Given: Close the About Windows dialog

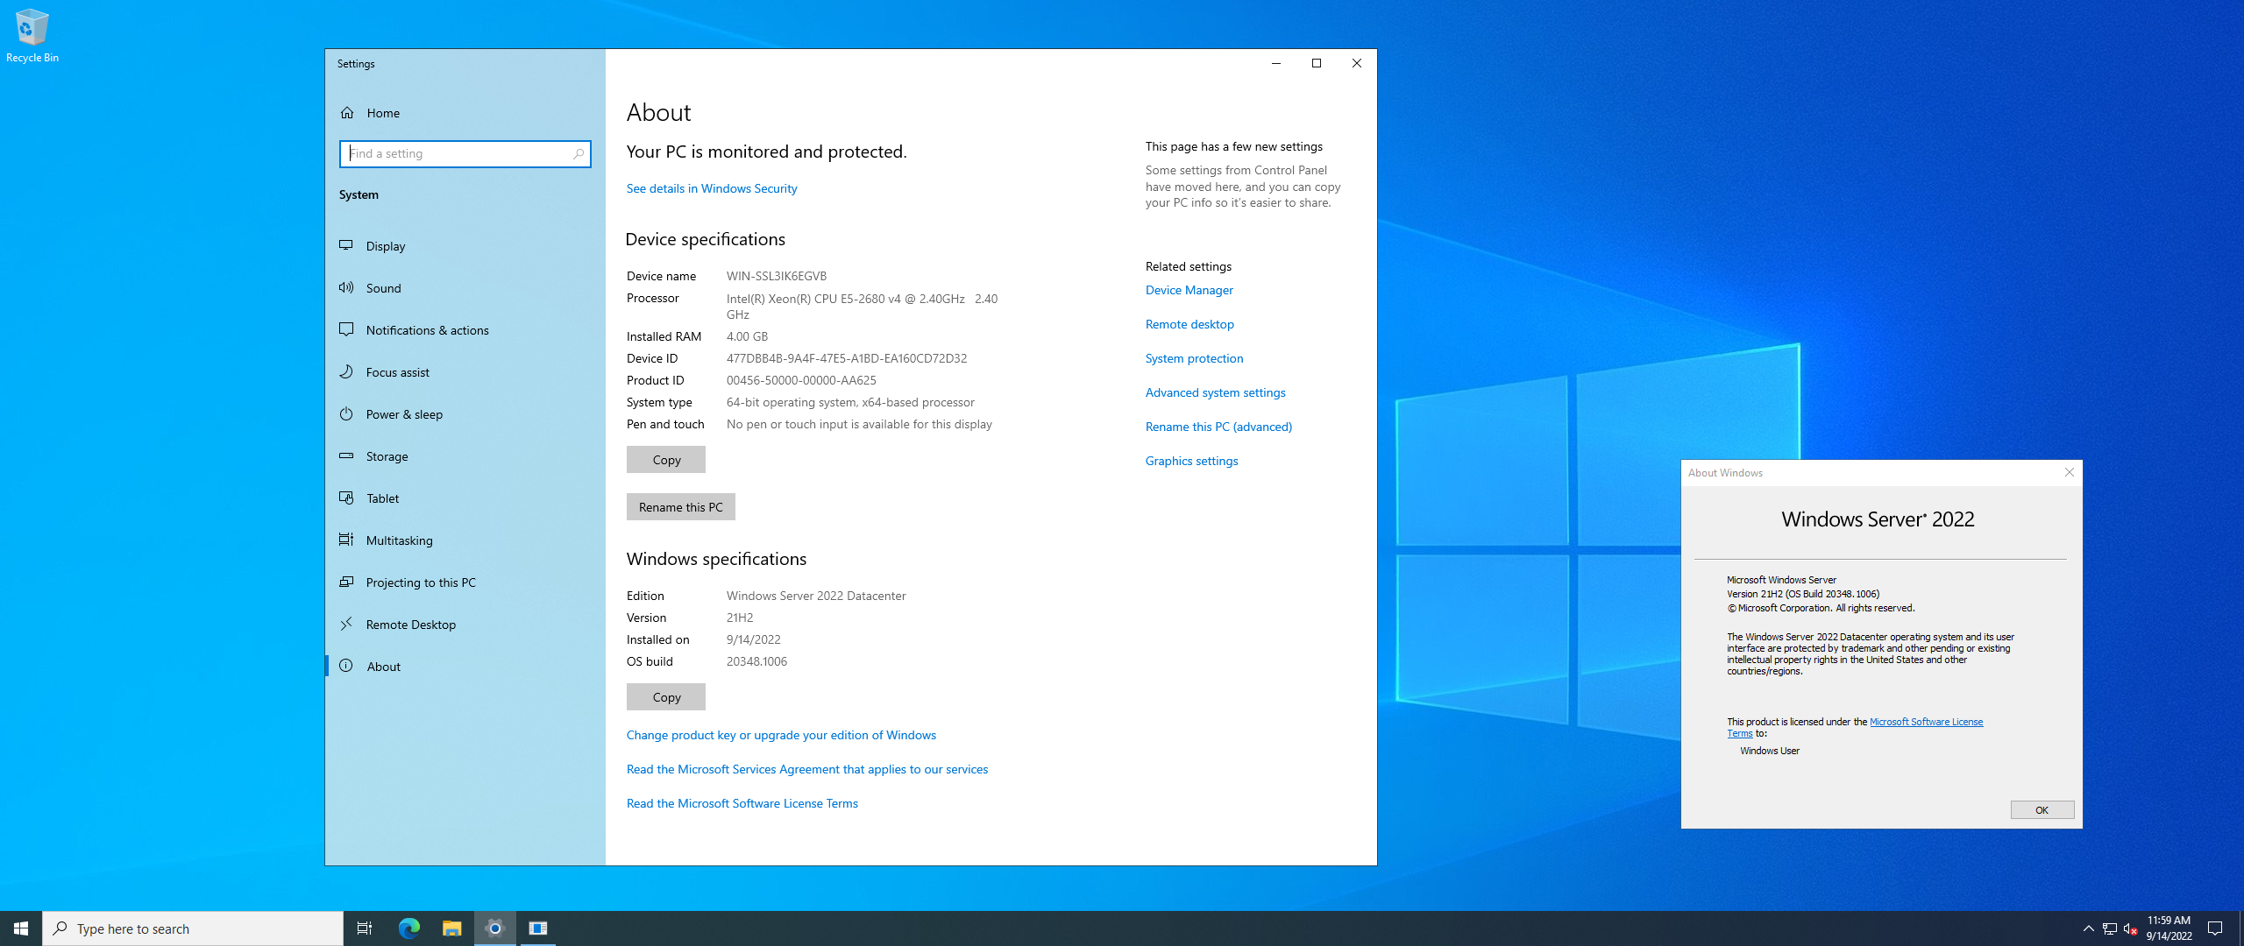Looking at the screenshot, I should coord(2070,472).
